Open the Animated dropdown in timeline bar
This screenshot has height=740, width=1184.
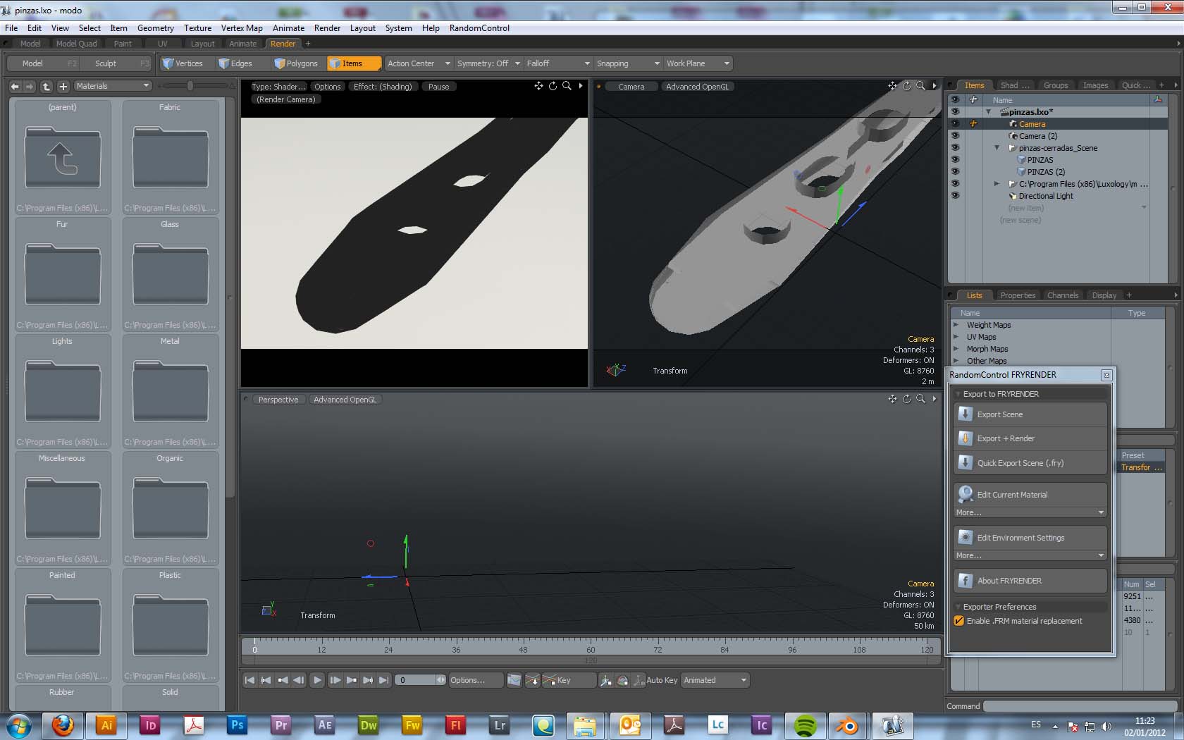(x=715, y=680)
